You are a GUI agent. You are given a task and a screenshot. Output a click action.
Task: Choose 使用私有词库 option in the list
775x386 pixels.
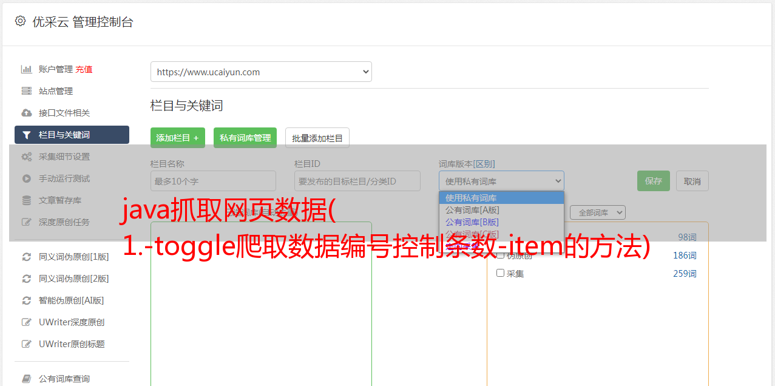(x=501, y=198)
